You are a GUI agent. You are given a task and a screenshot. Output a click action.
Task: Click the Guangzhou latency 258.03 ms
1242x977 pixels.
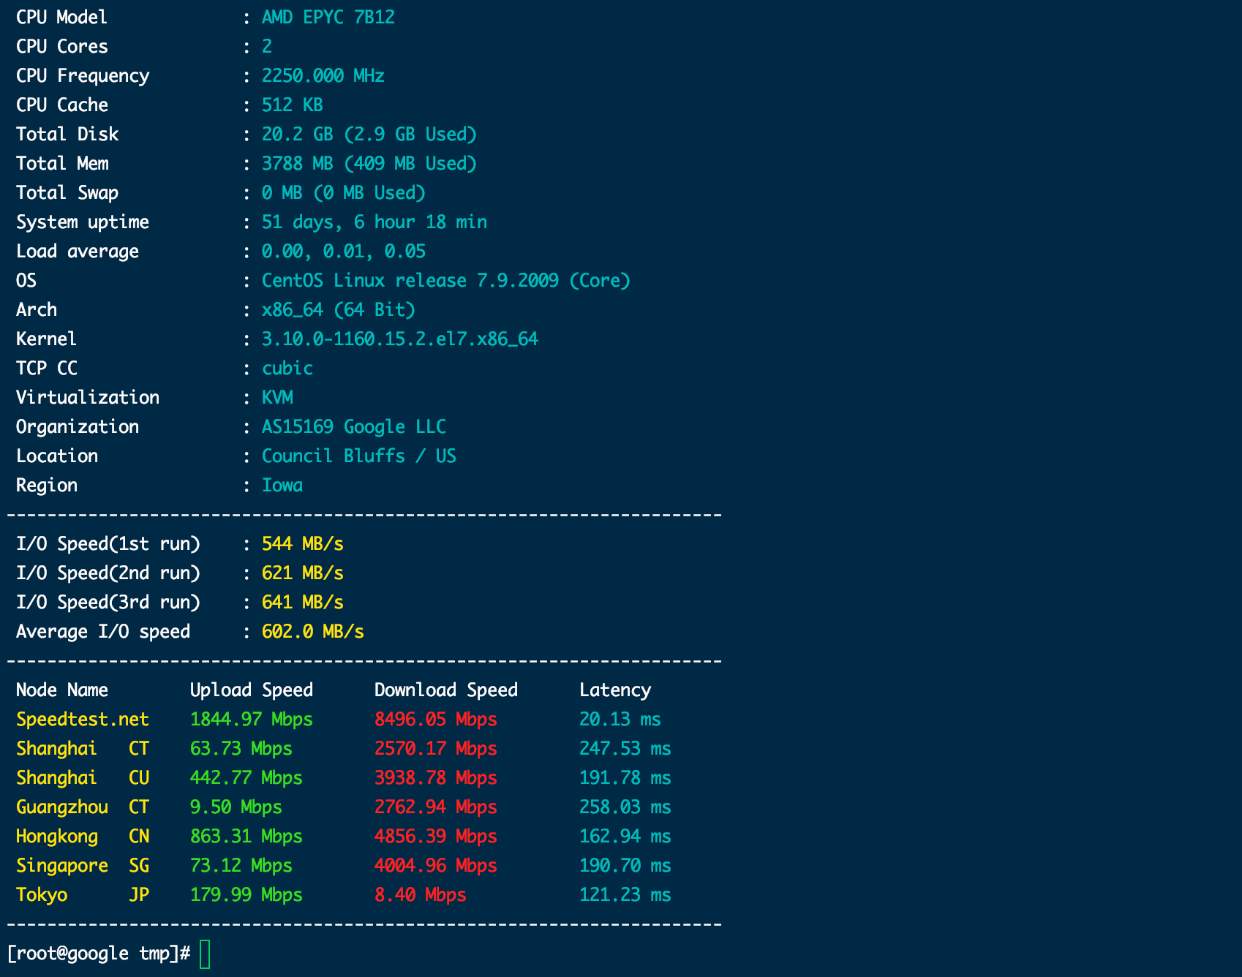tap(625, 807)
